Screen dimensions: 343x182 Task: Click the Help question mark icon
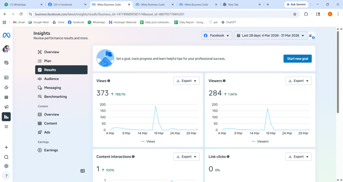pos(6,176)
